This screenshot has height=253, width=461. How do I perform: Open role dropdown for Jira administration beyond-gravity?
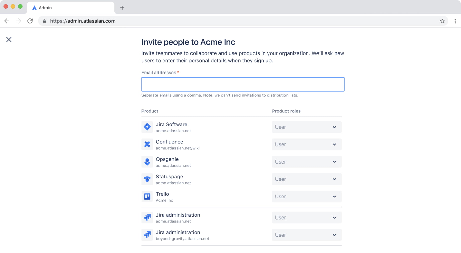point(307,235)
